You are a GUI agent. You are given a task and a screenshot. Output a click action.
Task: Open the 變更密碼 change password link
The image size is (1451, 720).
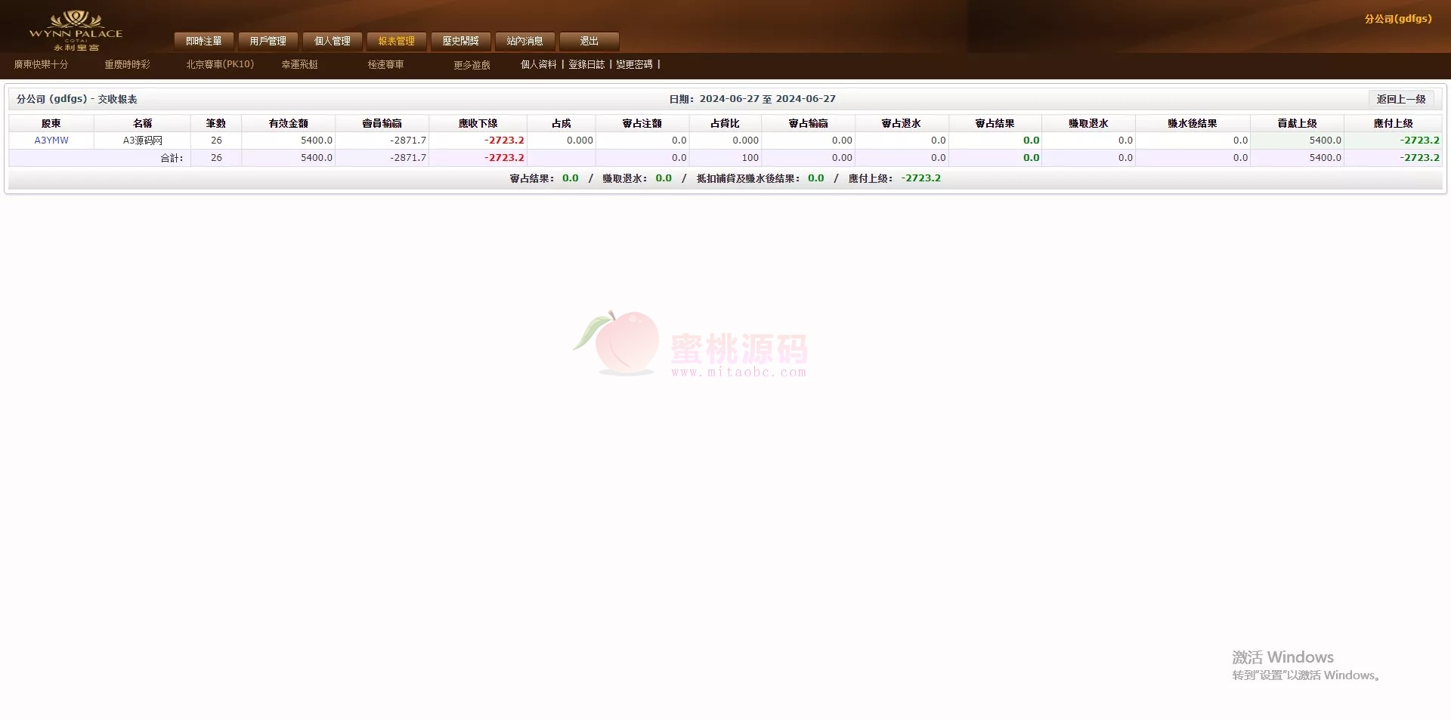[x=634, y=65]
